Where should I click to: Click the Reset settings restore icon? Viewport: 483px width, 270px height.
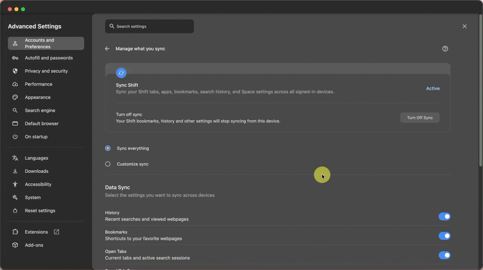(x=15, y=211)
